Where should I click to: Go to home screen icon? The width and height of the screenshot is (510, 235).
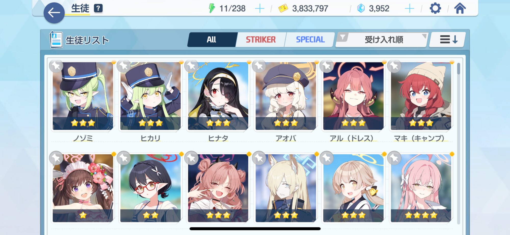click(460, 8)
